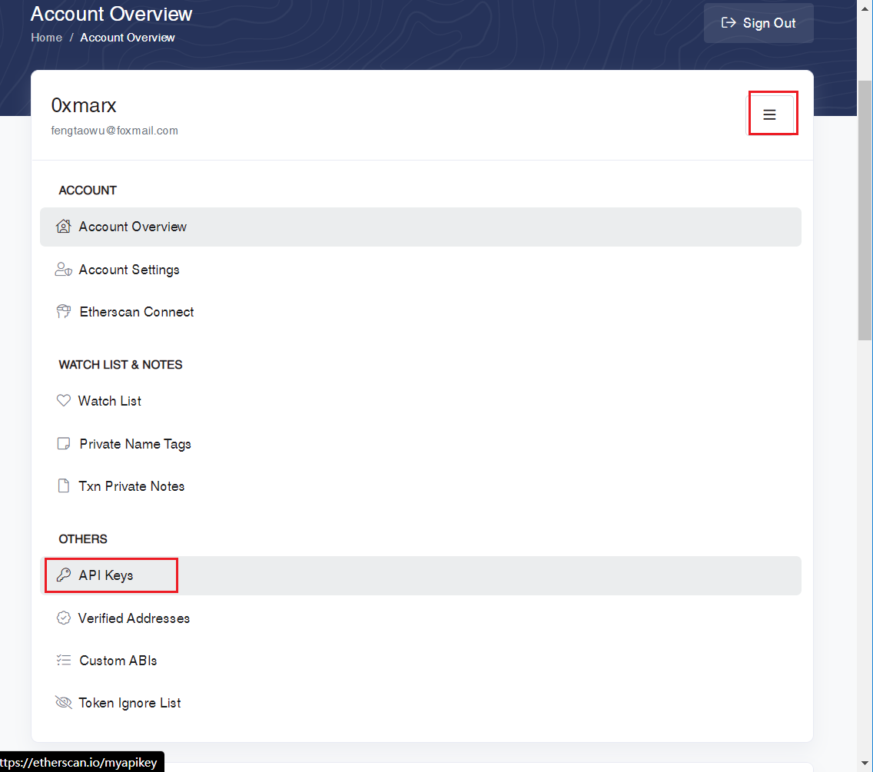Follow the Home breadcrumb link

(46, 38)
